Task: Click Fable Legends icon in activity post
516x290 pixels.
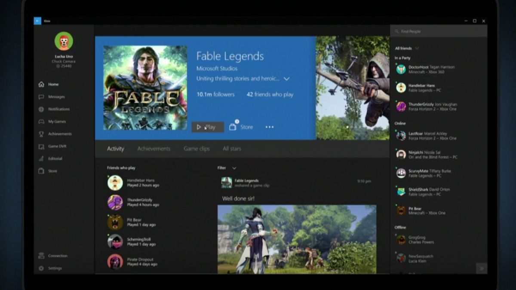Action: click(x=227, y=183)
